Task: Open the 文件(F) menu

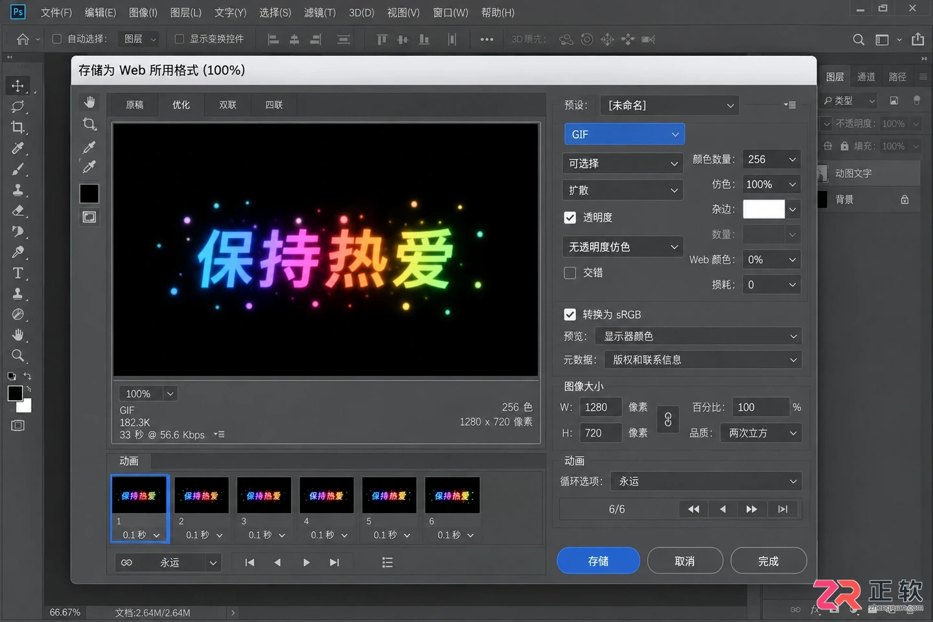Action: click(56, 12)
